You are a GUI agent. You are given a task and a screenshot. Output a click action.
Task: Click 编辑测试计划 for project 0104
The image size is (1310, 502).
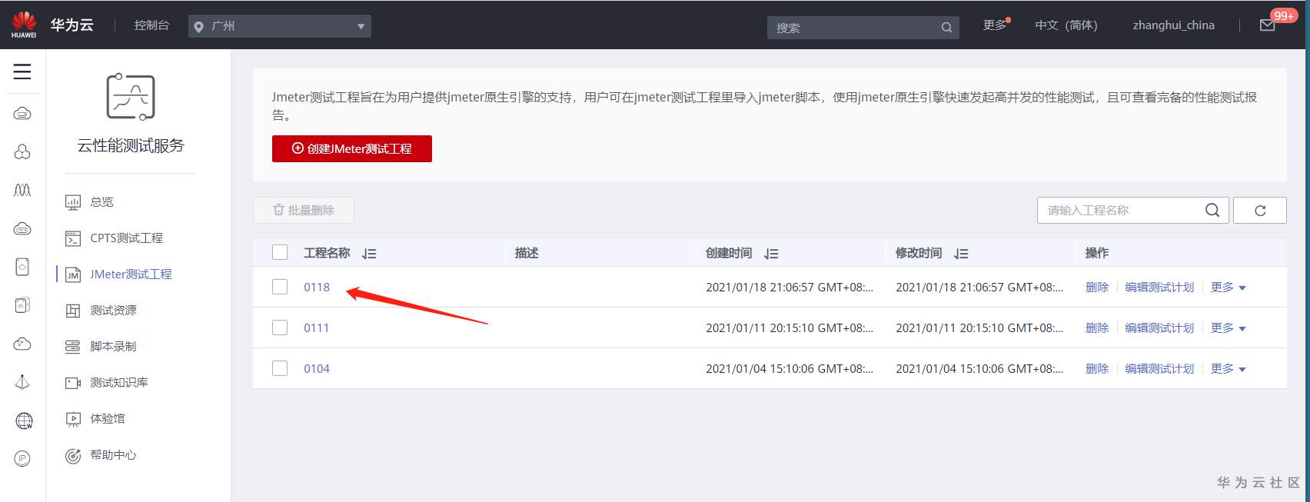1159,368
